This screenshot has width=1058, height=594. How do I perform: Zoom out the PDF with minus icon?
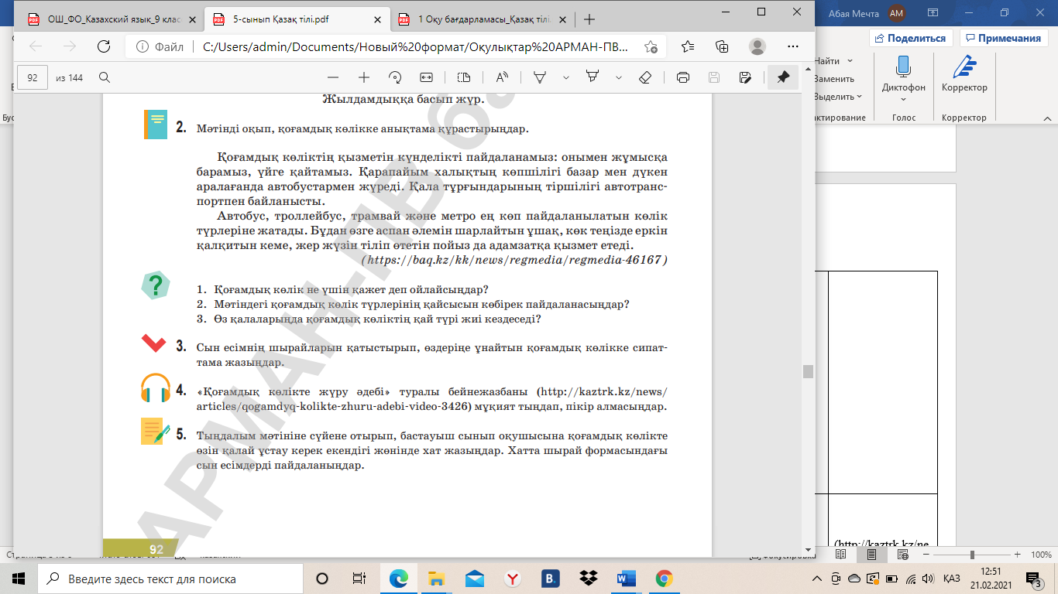pos(333,77)
